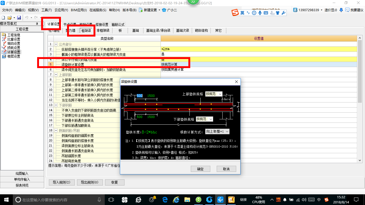Open the BIM应用(I) menu
The height and width of the screenshot is (205, 365).
pyautogui.click(x=79, y=10)
